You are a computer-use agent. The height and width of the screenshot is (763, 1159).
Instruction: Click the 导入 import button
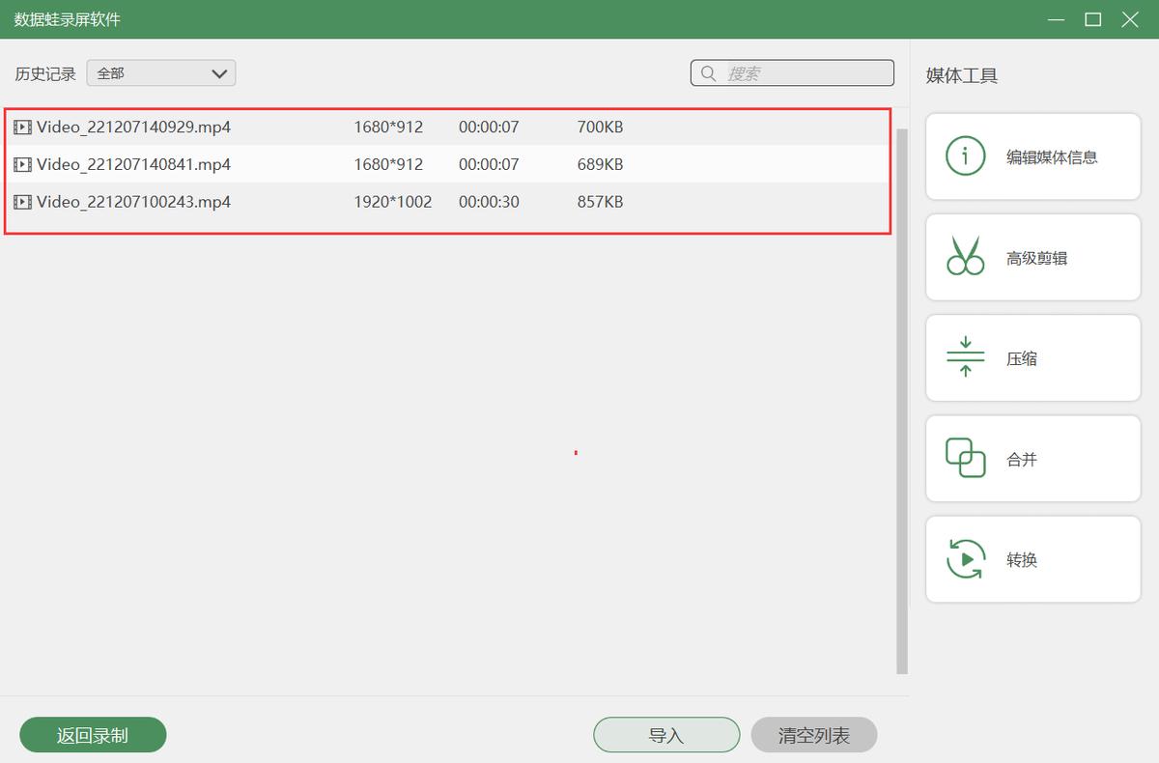[x=665, y=735]
